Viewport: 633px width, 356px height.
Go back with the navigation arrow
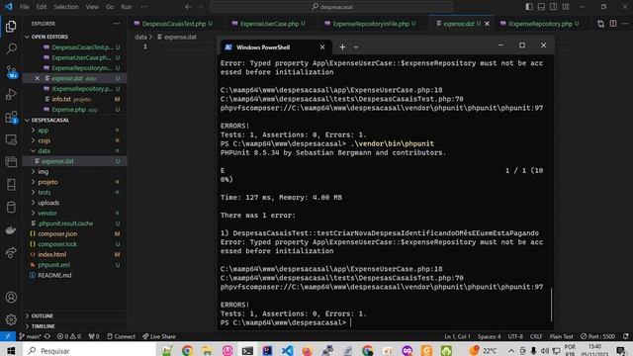pos(188,7)
